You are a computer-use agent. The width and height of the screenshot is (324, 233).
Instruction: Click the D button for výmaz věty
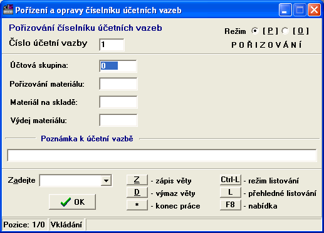coord(137,192)
